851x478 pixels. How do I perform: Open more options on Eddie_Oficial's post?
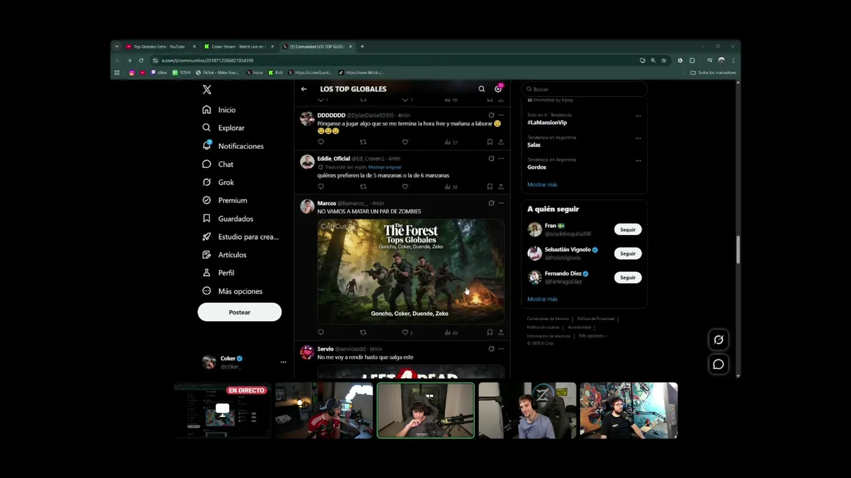[x=501, y=159]
